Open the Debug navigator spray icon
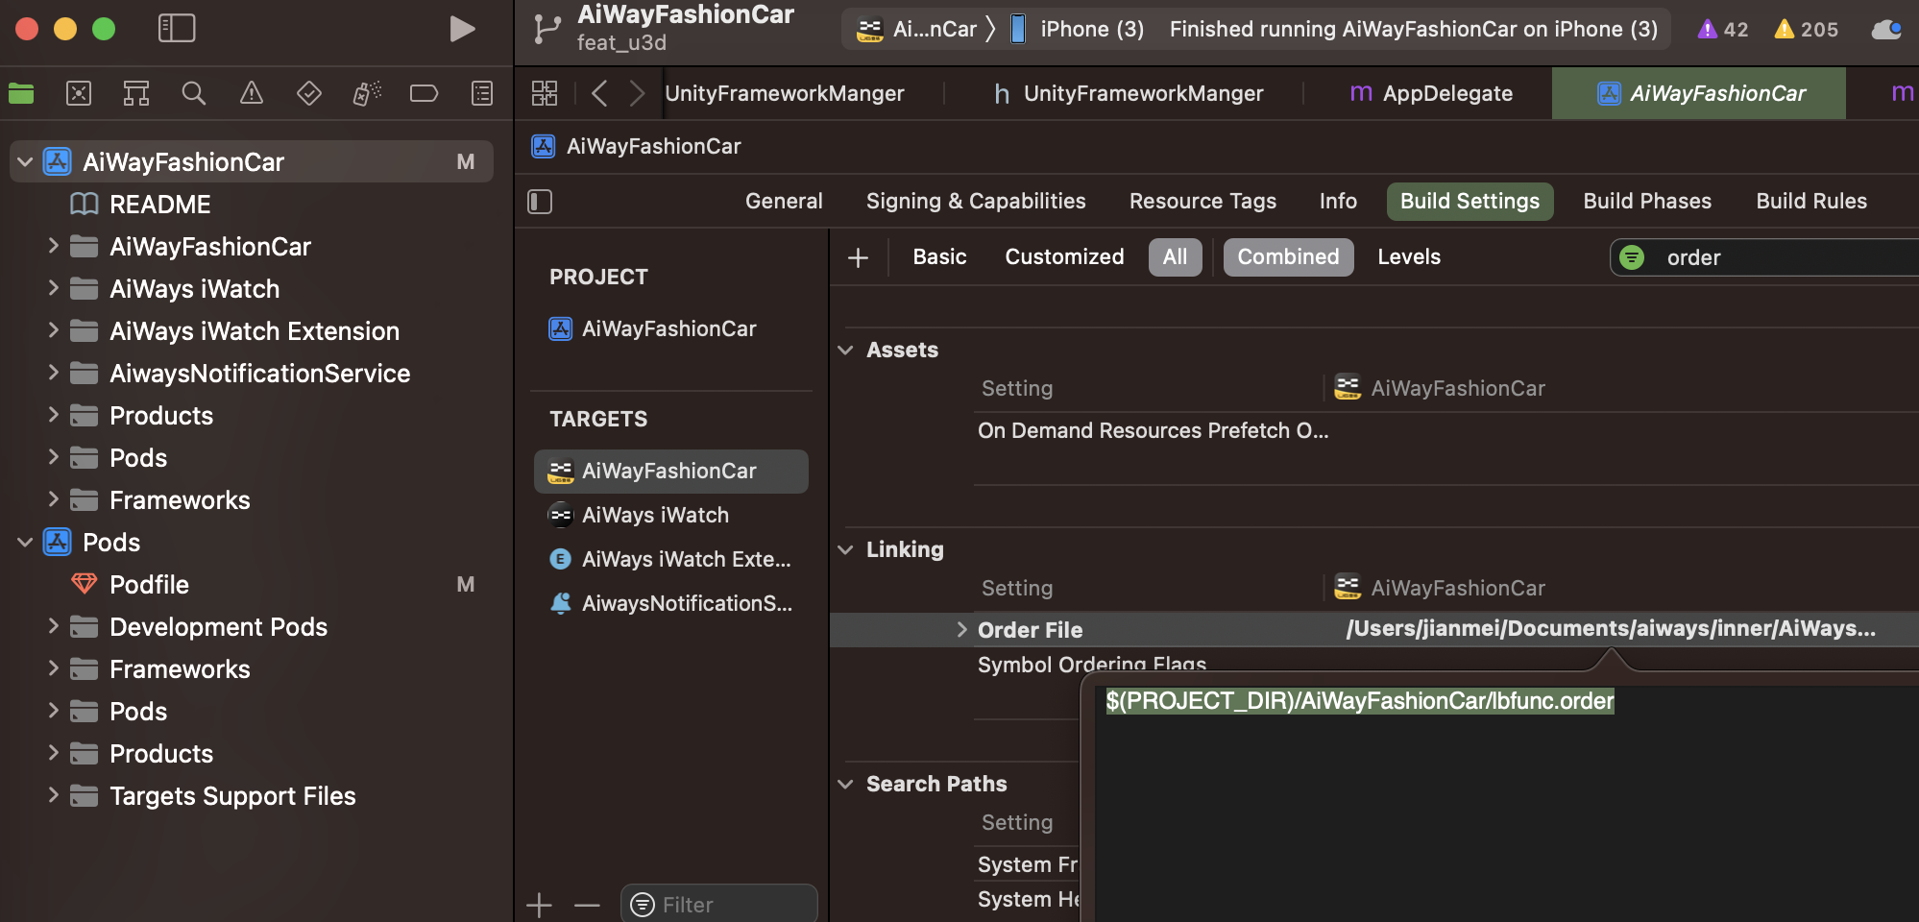The width and height of the screenshot is (1919, 922). tap(367, 93)
